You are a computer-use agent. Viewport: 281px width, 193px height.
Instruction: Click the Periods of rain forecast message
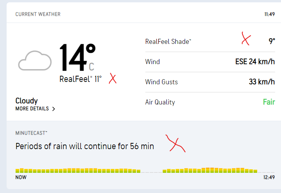click(x=85, y=146)
